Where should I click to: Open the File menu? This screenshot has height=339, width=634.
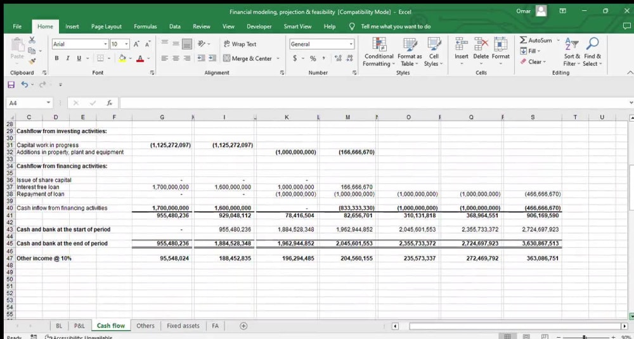17,26
